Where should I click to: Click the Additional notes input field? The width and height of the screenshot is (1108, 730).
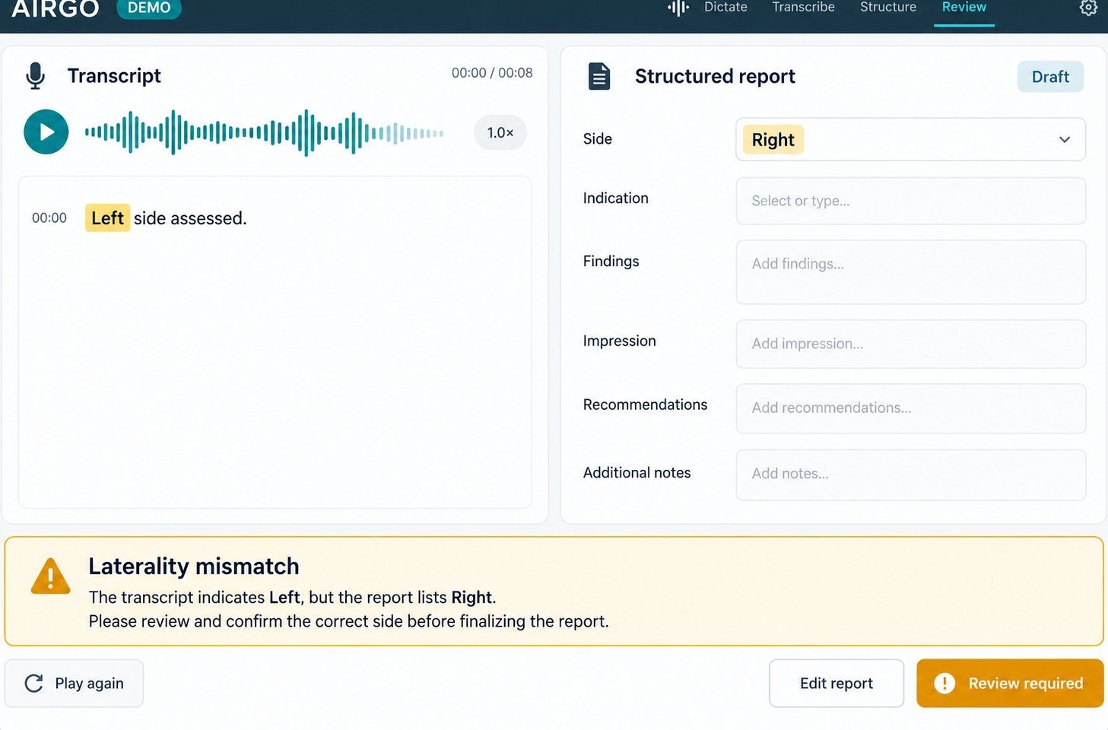910,474
